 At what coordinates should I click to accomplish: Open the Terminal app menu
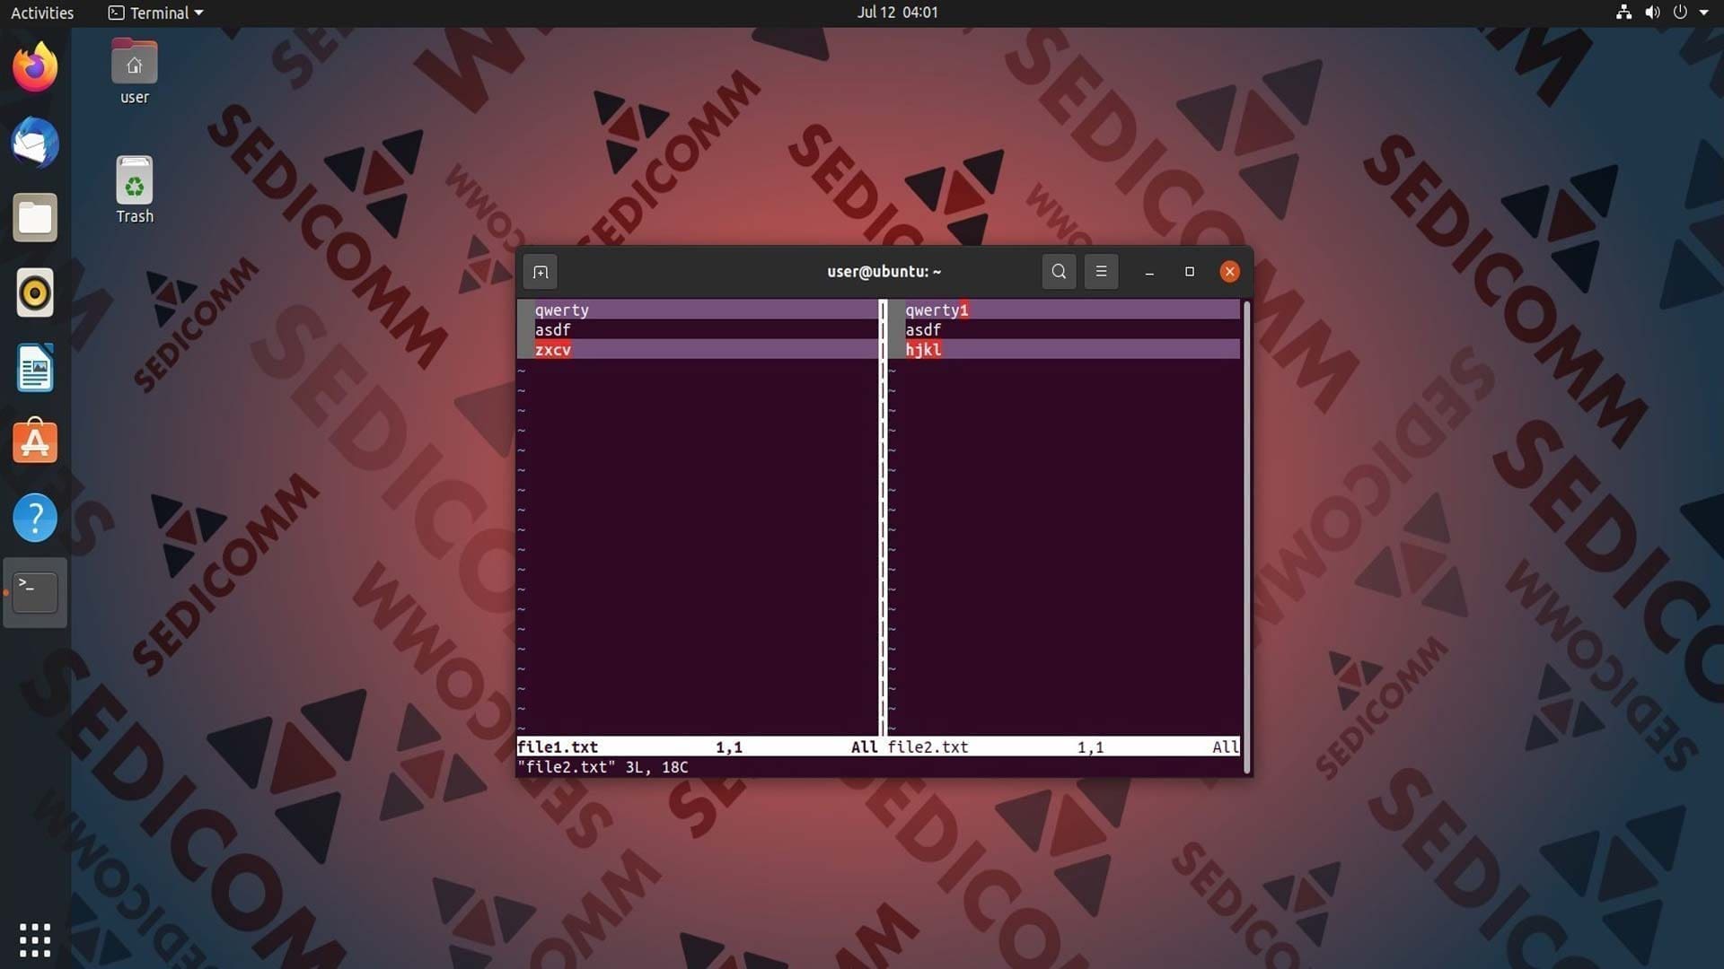pos(156,13)
